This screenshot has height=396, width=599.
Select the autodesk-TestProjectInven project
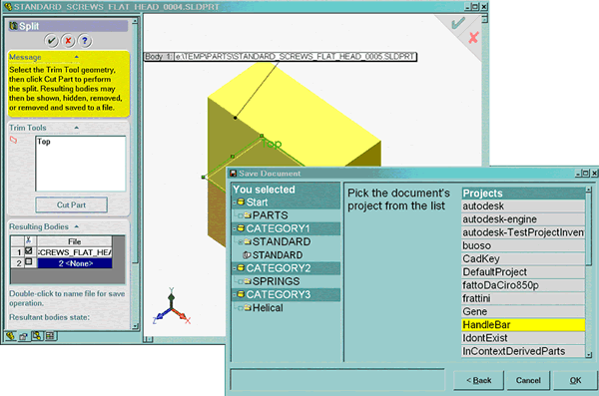pyautogui.click(x=523, y=232)
